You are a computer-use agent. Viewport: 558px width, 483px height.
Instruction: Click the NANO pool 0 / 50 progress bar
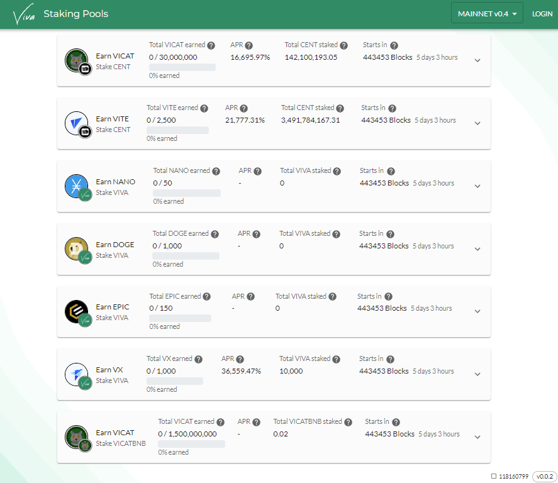pyautogui.click(x=187, y=193)
